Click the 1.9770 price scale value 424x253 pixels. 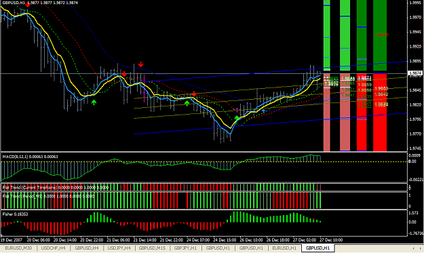(x=415, y=134)
